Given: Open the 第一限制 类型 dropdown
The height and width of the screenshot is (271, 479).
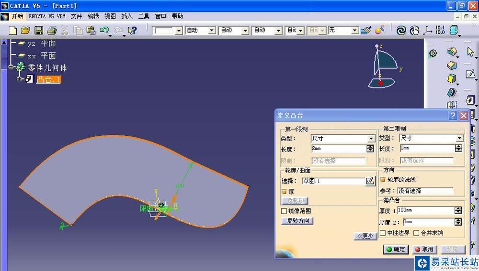Looking at the screenshot, I should pyautogui.click(x=371, y=139).
